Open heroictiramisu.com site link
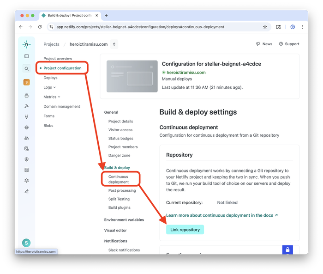 point(186,73)
